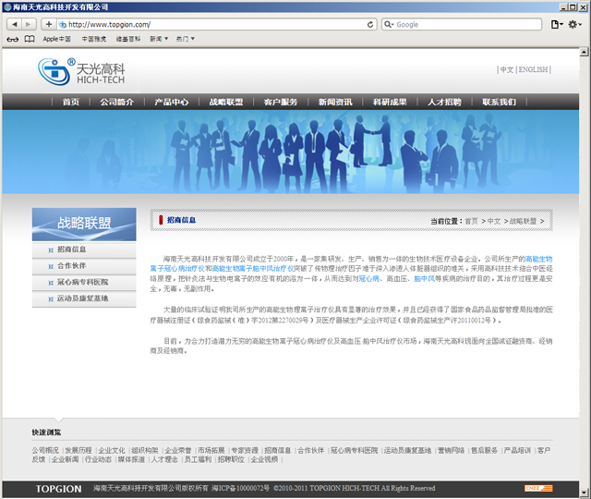Viewport: 591px width, 499px height.
Task: Click the 天光高科 HICH-TECH logo
Action: click(81, 73)
